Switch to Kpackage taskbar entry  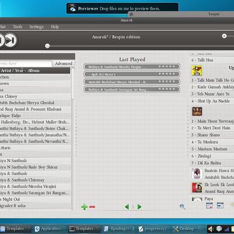tap(119, 229)
